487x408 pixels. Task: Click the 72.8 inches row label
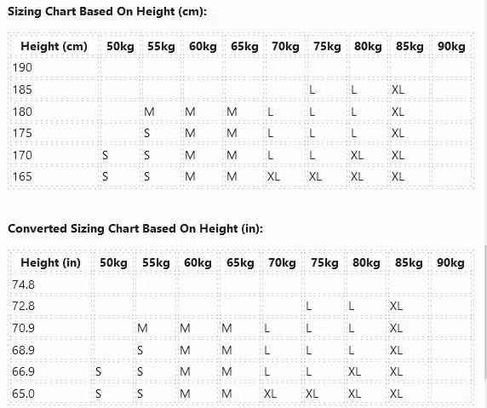click(23, 306)
